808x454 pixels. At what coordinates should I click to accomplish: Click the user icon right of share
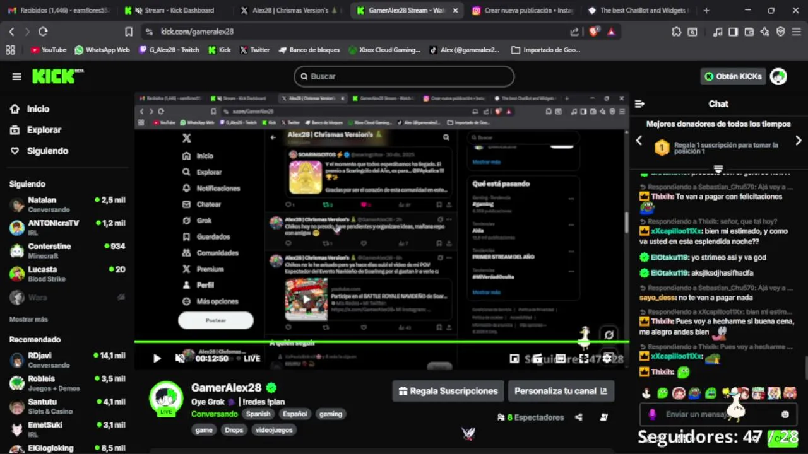pyautogui.click(x=603, y=417)
